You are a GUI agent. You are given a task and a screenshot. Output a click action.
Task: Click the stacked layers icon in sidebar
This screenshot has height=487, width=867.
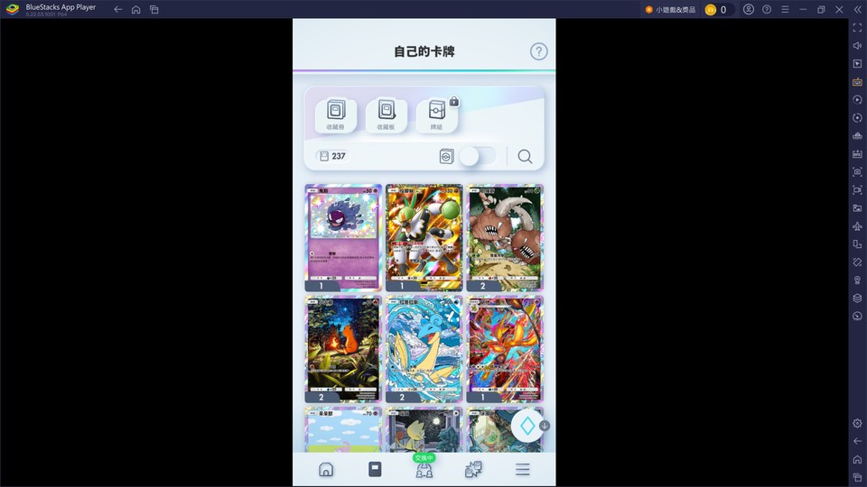tap(857, 299)
